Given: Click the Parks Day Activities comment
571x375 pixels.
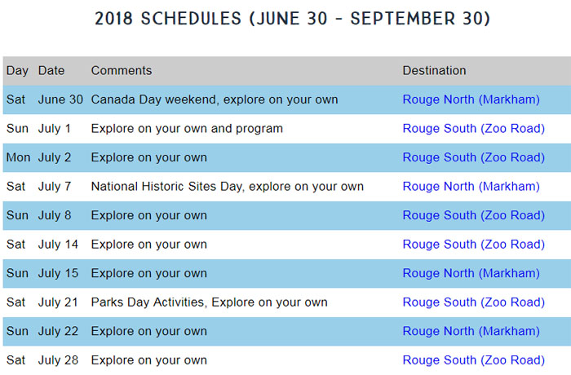Looking at the screenshot, I should coord(210,302).
